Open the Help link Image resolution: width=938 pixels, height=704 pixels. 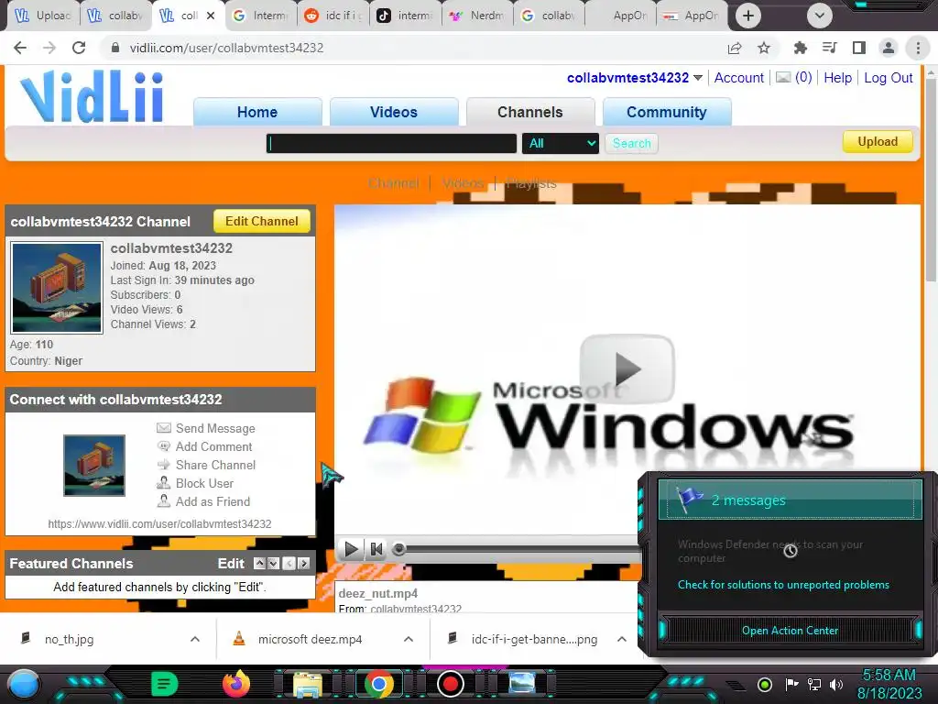coord(837,78)
